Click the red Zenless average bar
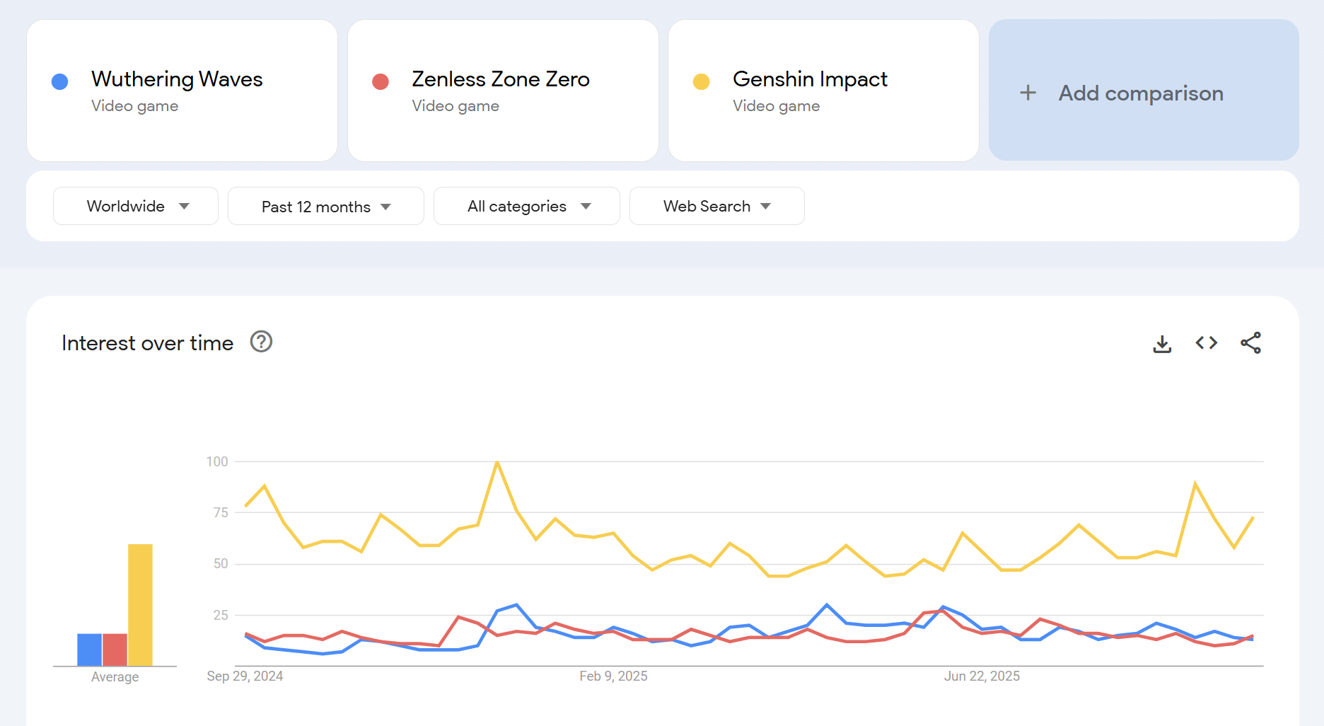Image resolution: width=1324 pixels, height=726 pixels. 115,650
